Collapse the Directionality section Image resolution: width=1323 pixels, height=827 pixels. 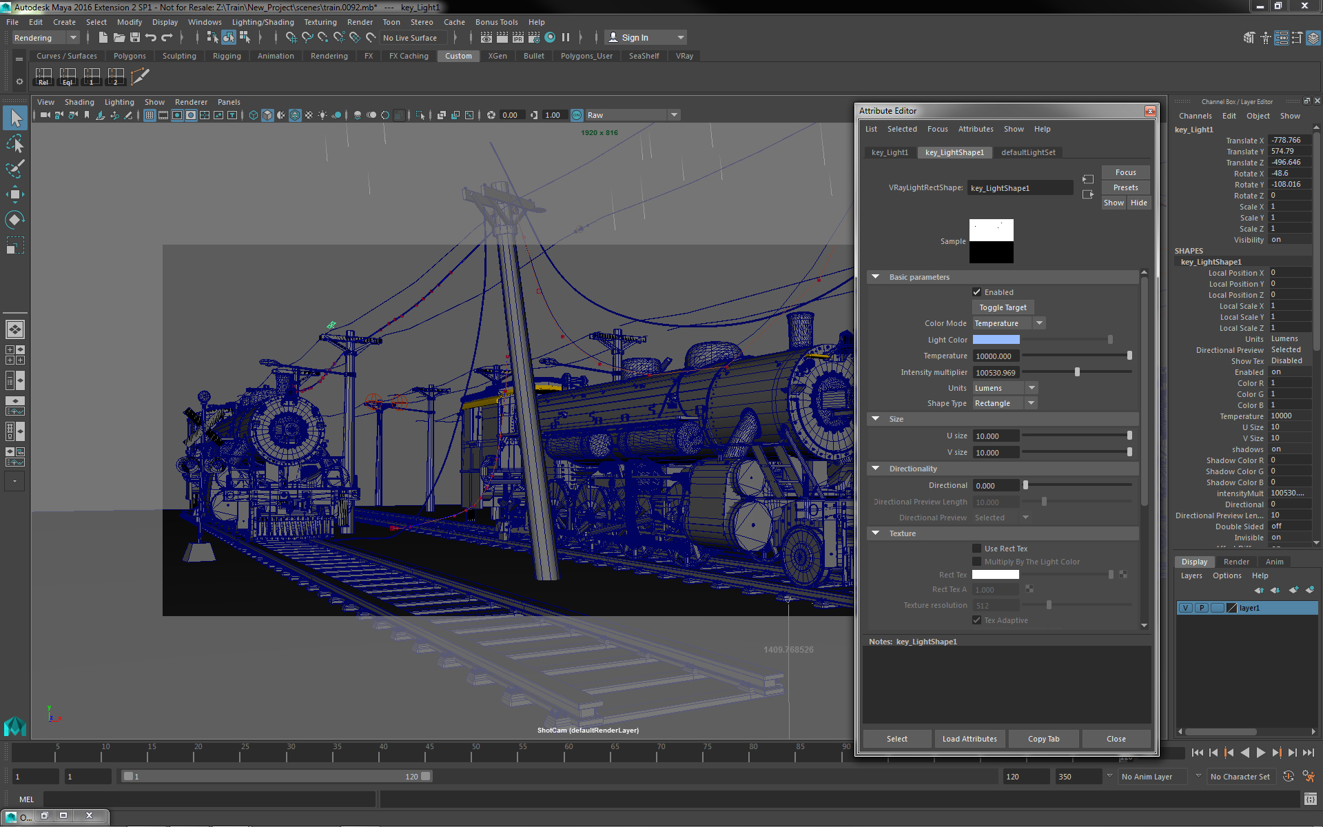[x=876, y=469]
